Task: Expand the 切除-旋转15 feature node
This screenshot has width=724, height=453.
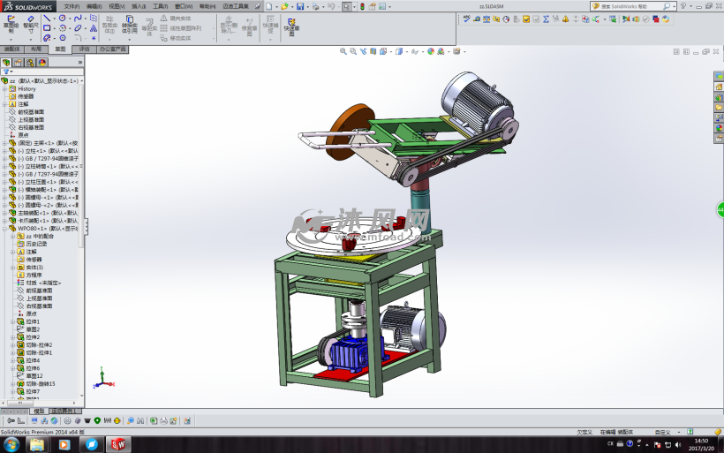Action: tap(12, 384)
